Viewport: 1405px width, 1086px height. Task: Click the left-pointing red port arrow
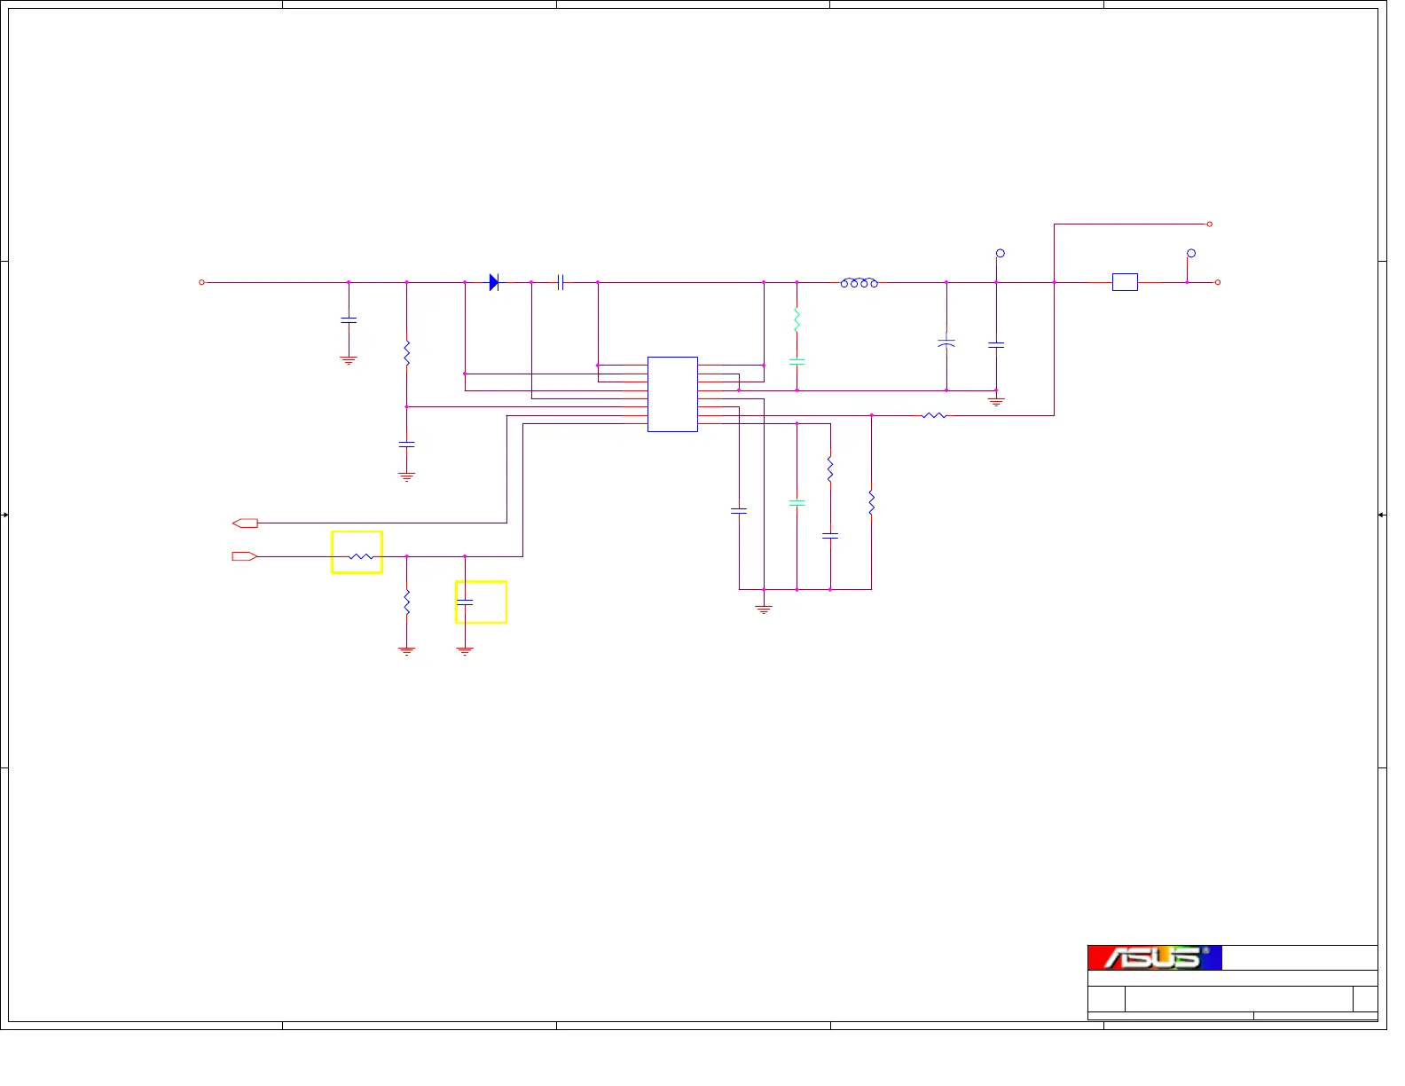point(245,523)
